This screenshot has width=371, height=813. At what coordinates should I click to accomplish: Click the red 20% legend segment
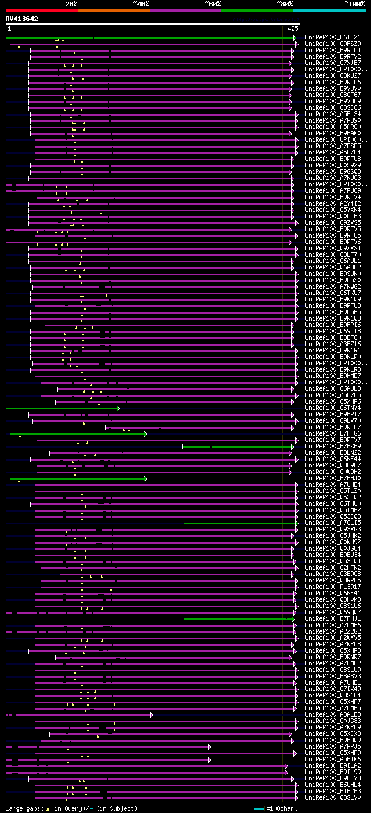coord(41,10)
